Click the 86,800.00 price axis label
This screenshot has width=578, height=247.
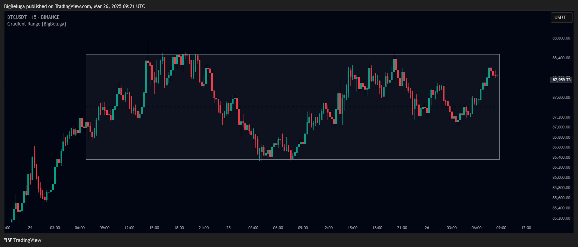click(561, 137)
